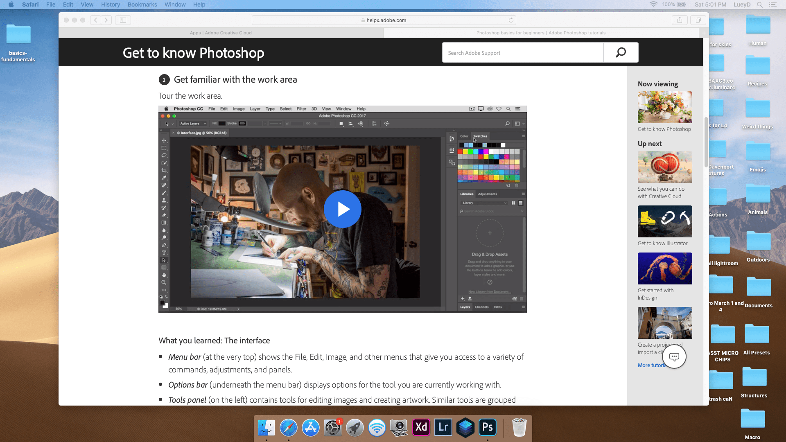Click the Share icon in Safari's toolbar
This screenshot has width=786, height=442.
tap(680, 20)
